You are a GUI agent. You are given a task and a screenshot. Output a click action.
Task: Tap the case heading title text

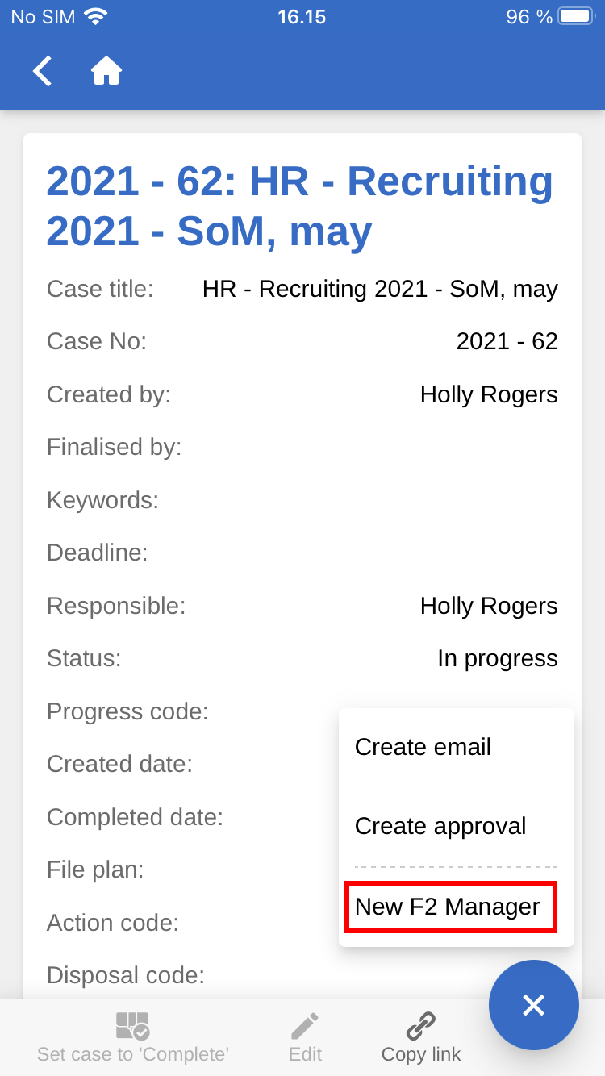pyautogui.click(x=300, y=206)
